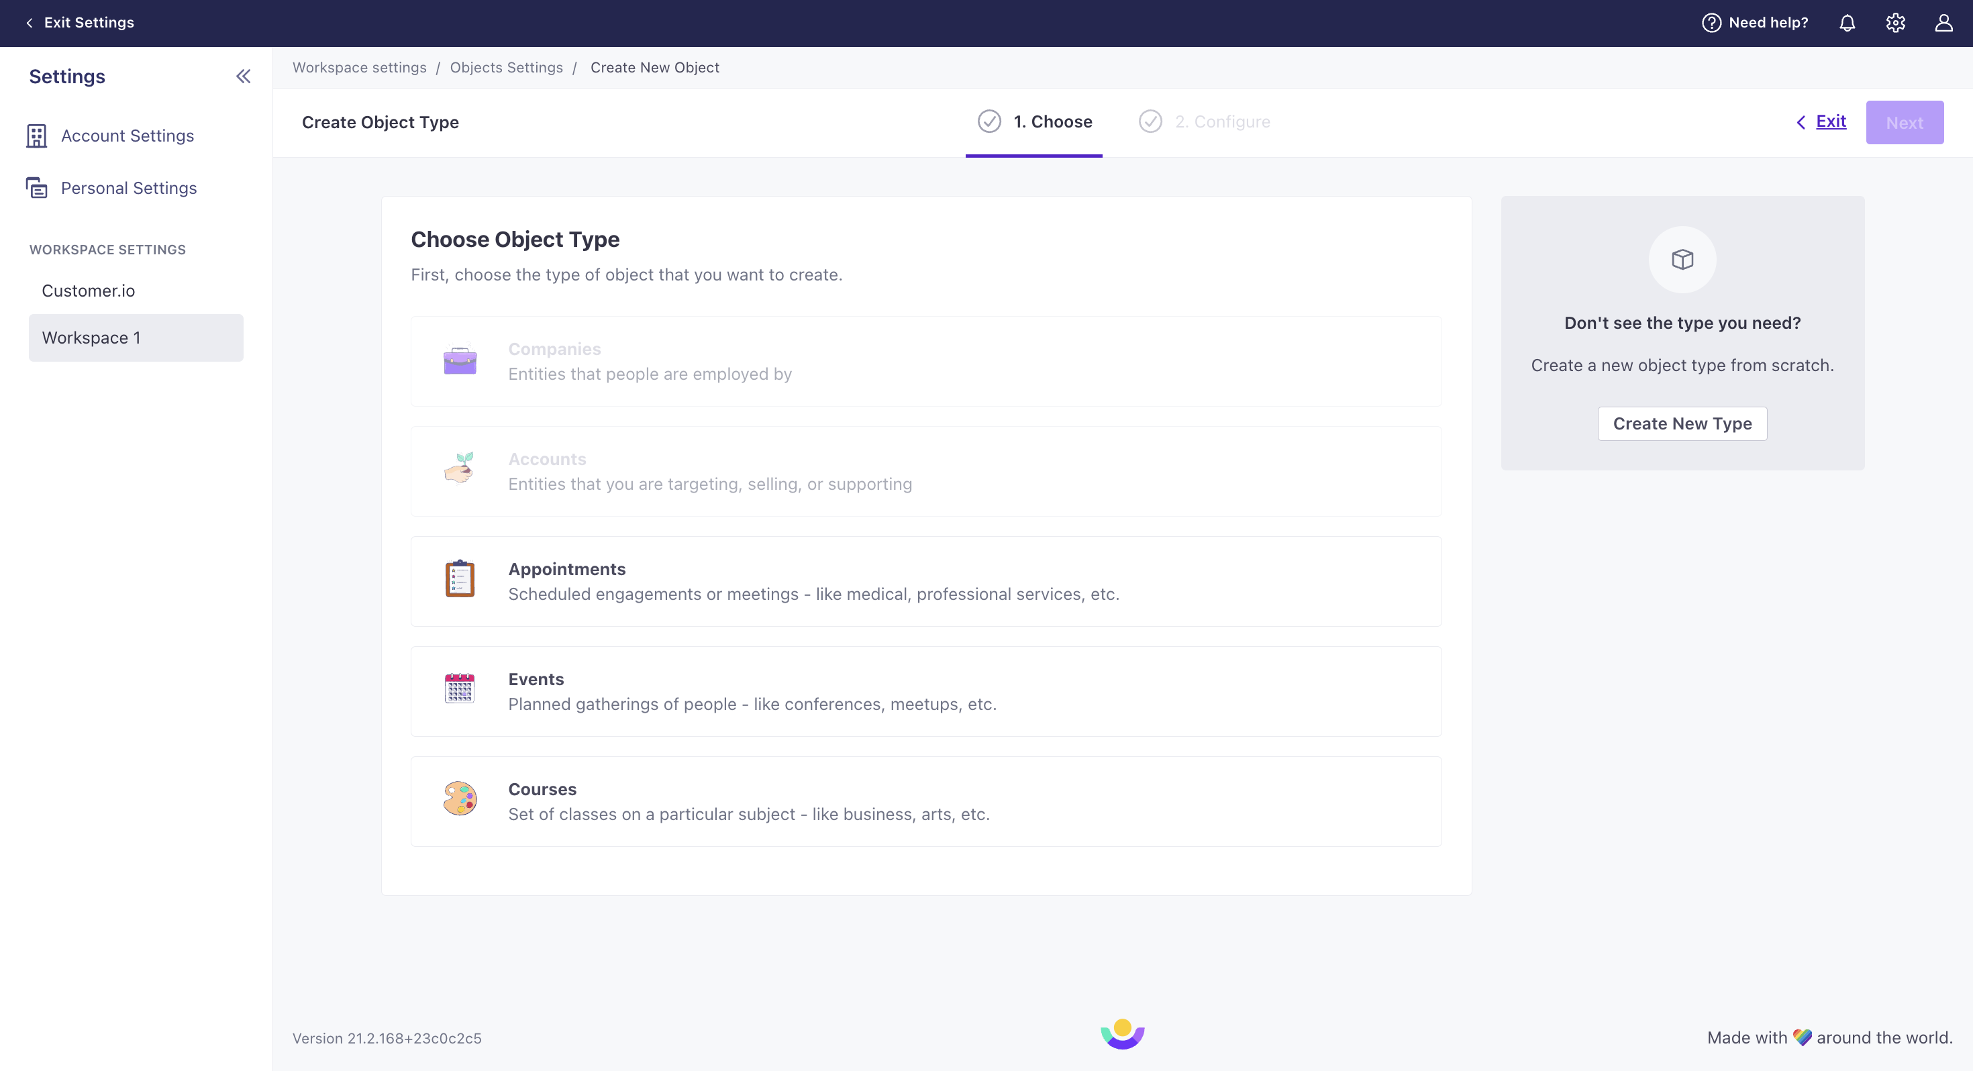Screen dimensions: 1973x1071
Task: Click the Create Object Type title
Action: (380, 122)
